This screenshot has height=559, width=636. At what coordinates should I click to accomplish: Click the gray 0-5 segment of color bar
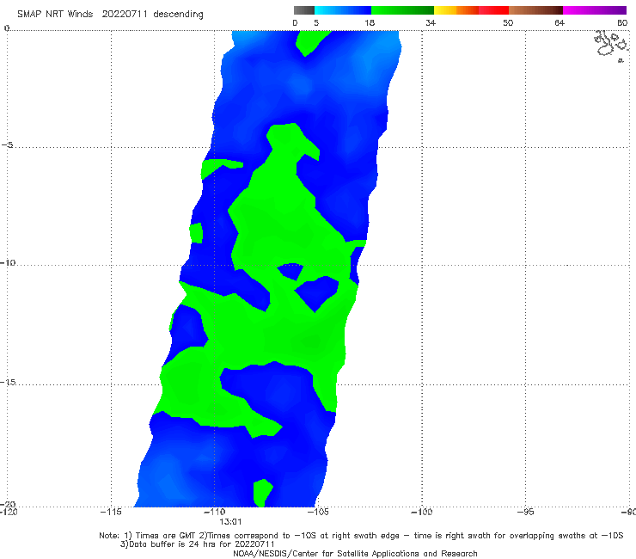304,10
